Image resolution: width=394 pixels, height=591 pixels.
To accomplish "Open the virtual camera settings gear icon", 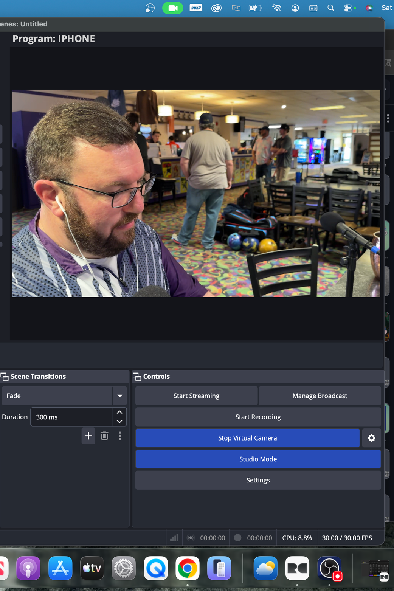I will (x=371, y=437).
